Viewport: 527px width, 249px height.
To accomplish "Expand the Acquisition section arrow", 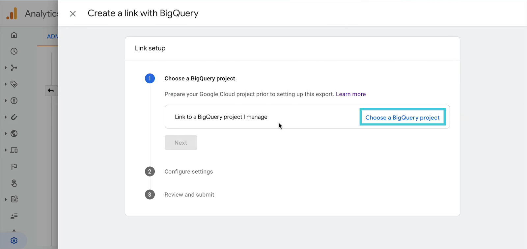I will tap(6, 68).
